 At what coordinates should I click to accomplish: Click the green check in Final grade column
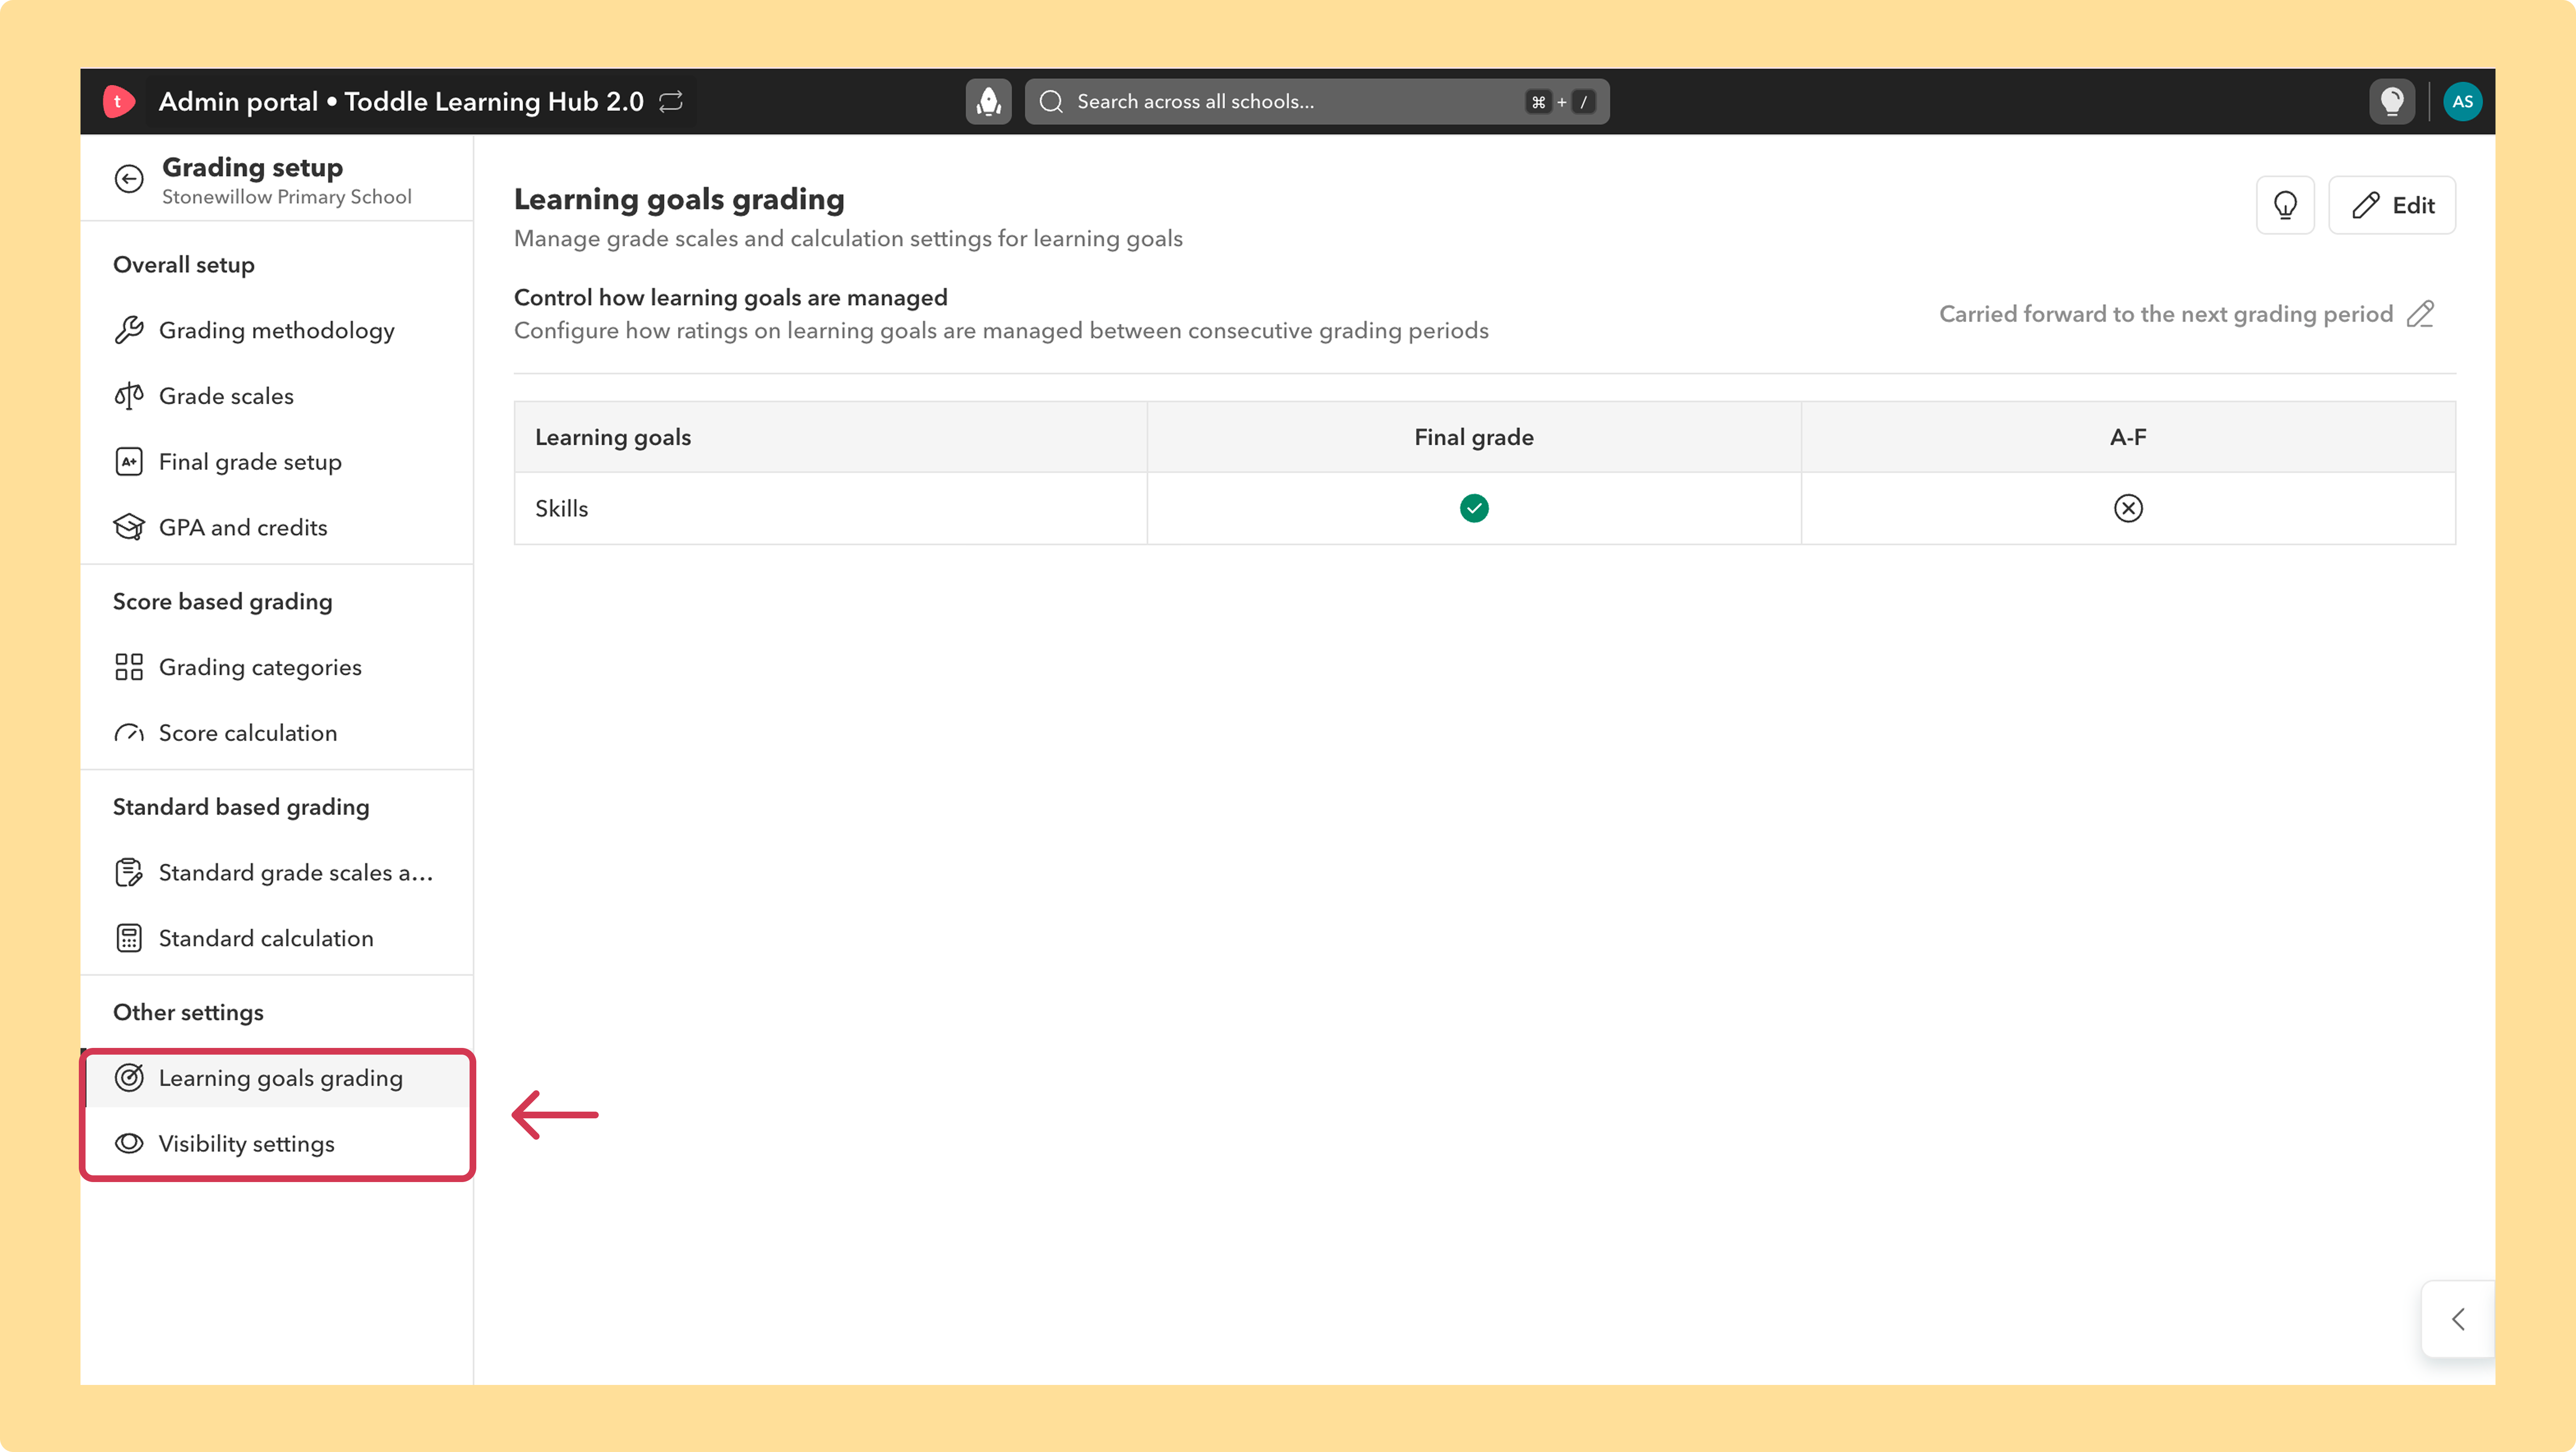point(1474,508)
